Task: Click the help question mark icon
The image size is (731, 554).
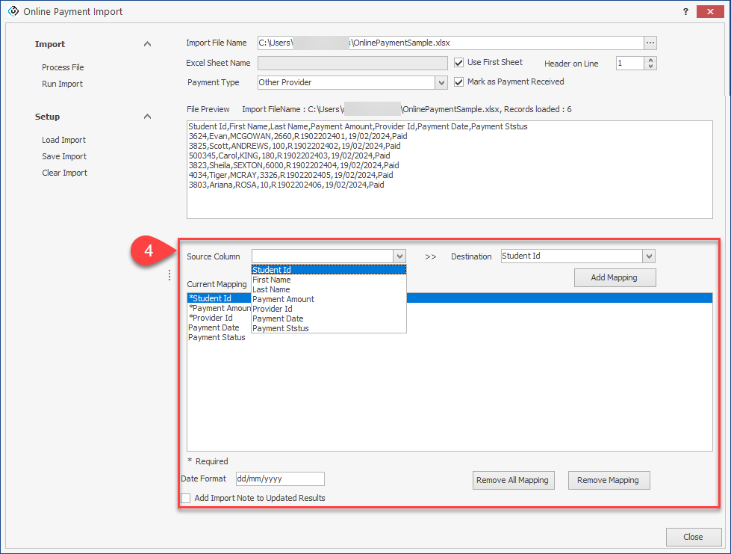Action: click(x=685, y=12)
